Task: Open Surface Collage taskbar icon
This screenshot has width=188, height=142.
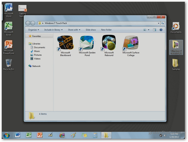Action: (x=62, y=135)
